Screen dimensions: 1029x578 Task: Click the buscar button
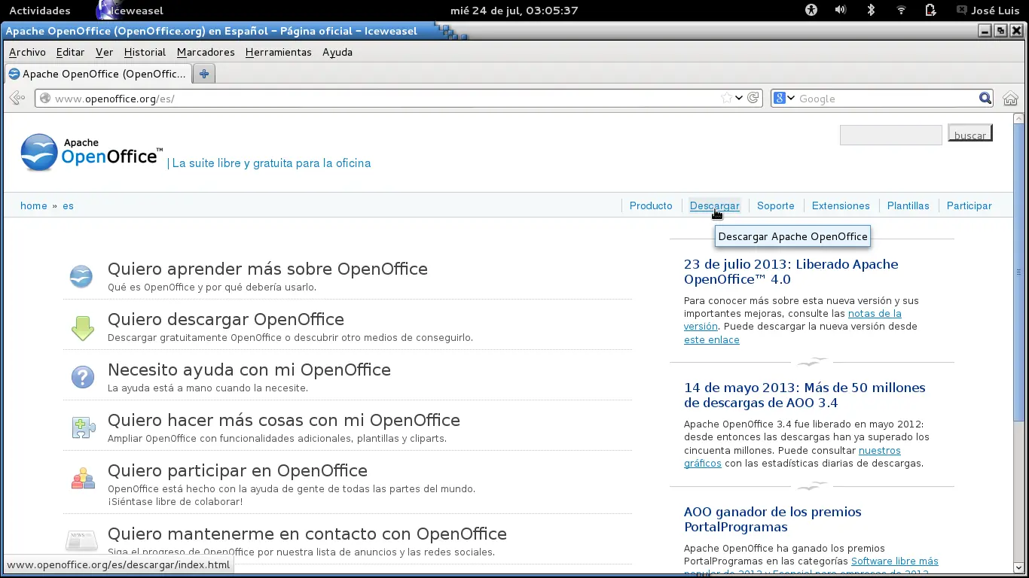click(970, 134)
